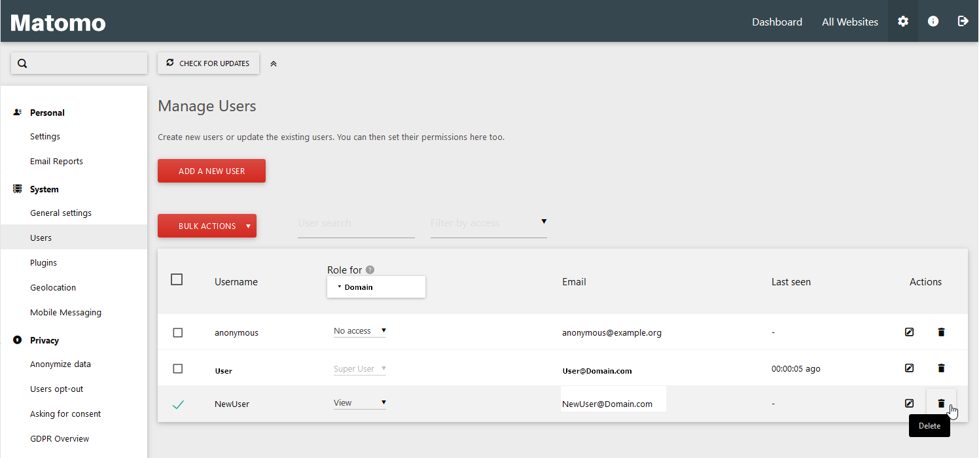Select Users in the sidebar
979x458 pixels.
(74, 238)
